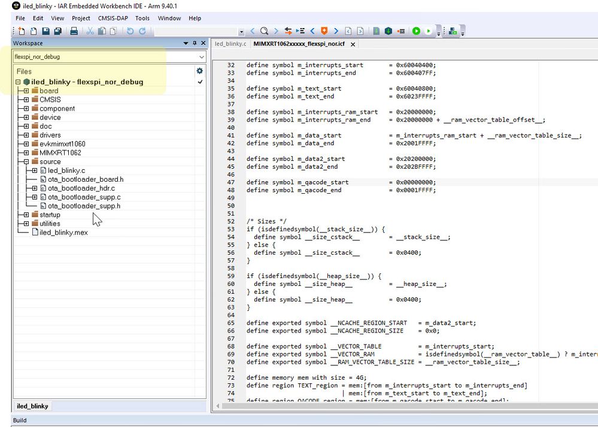Expand the component folder
The image size is (598, 427).
click(26, 109)
